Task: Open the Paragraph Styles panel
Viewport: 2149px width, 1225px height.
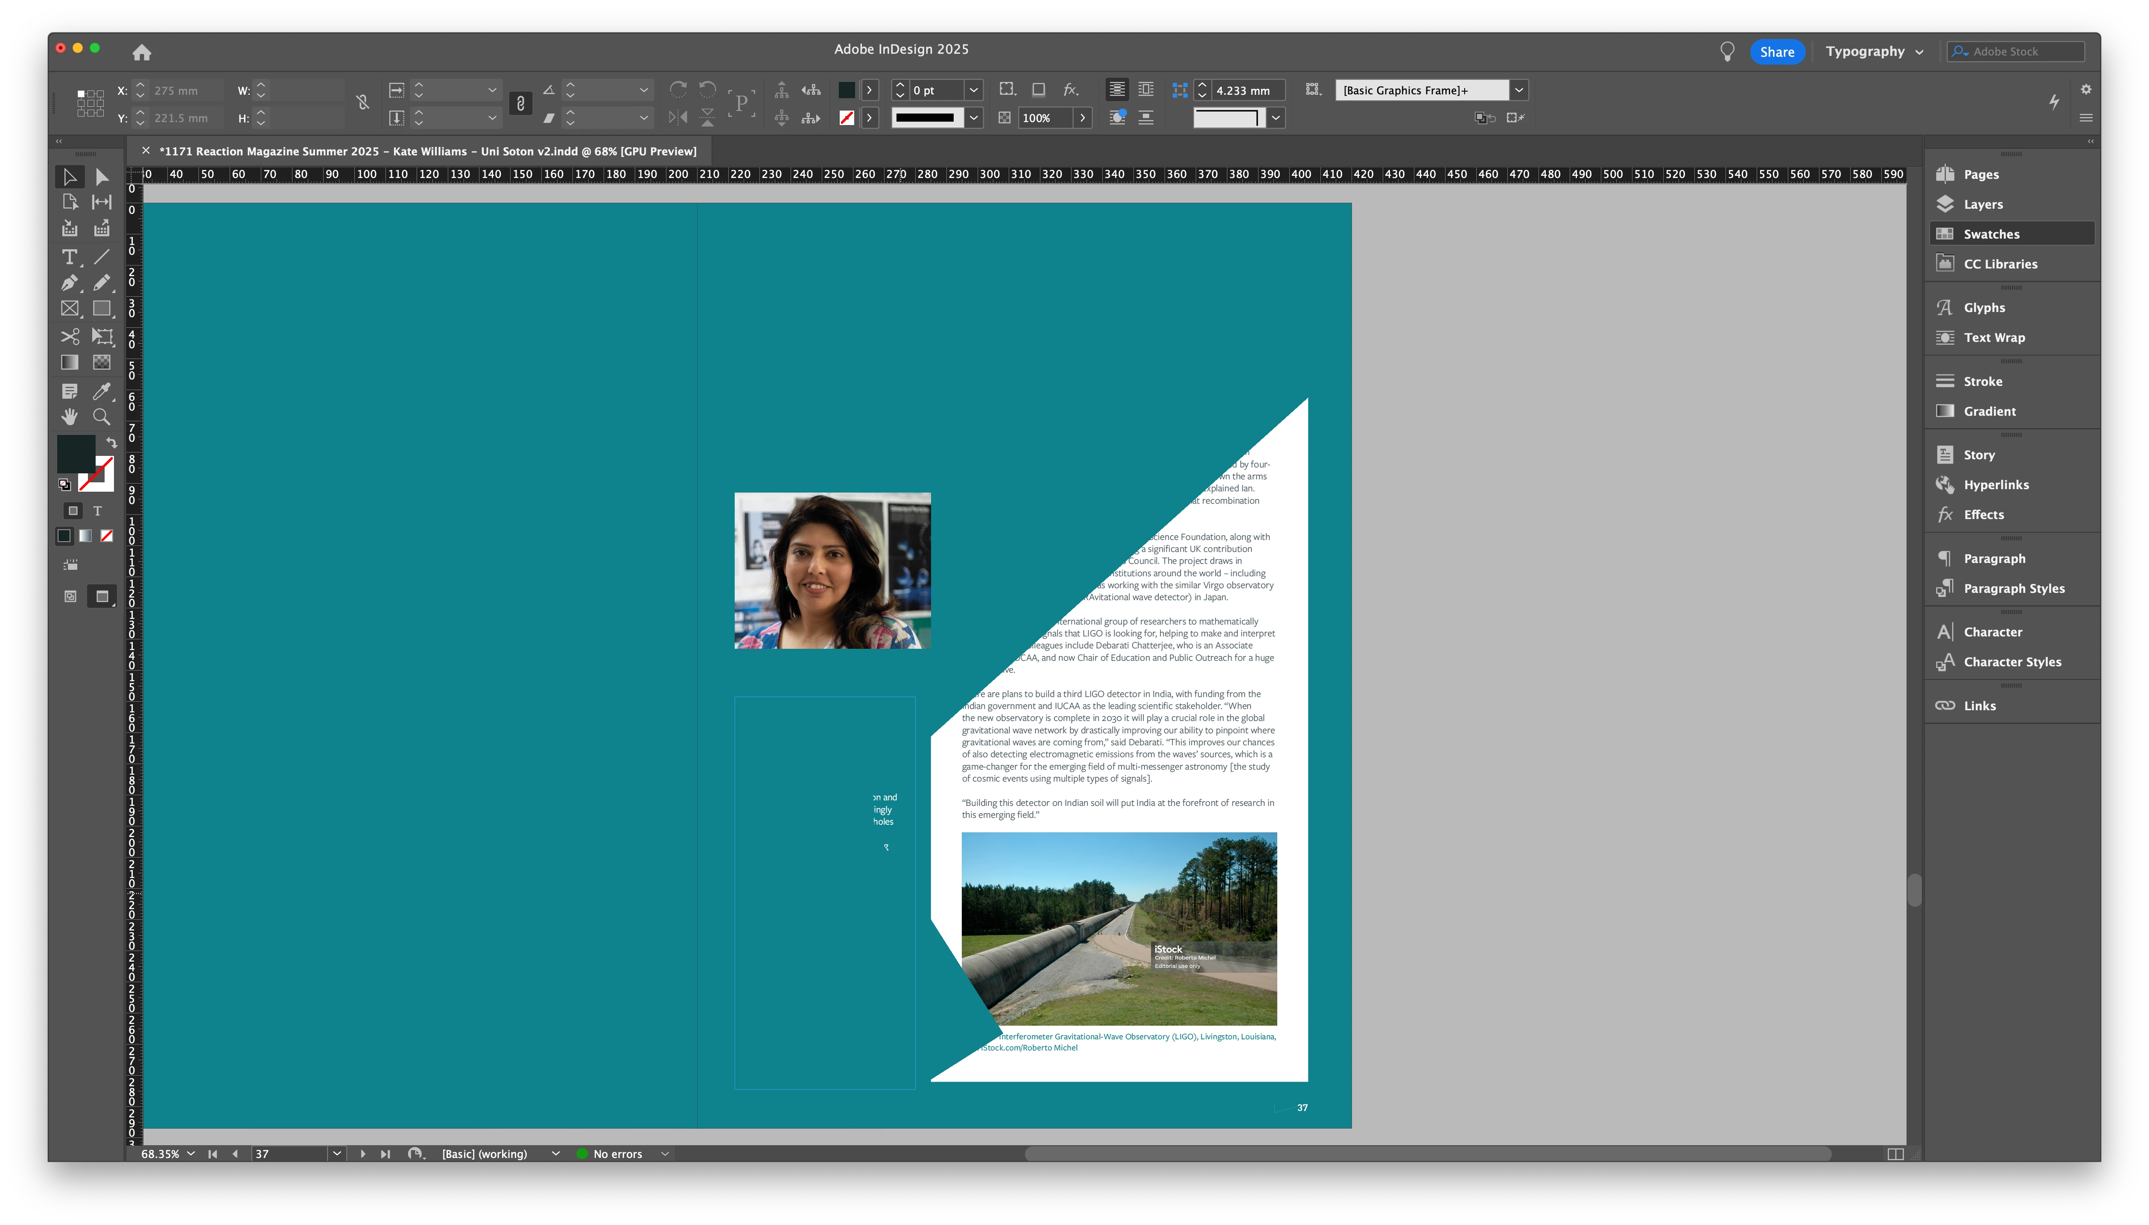Action: [x=2014, y=588]
